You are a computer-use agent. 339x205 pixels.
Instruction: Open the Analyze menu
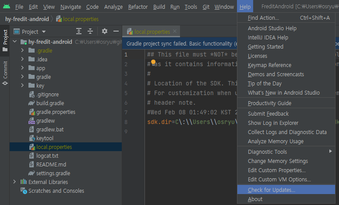[x=113, y=7]
